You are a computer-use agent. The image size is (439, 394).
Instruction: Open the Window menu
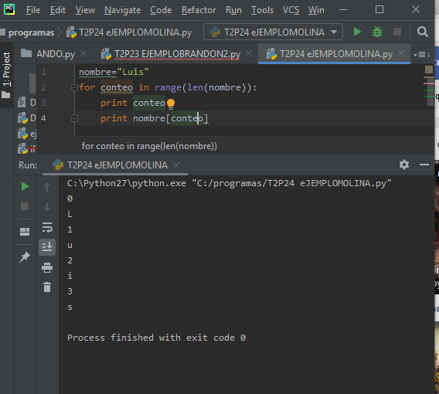click(x=316, y=10)
